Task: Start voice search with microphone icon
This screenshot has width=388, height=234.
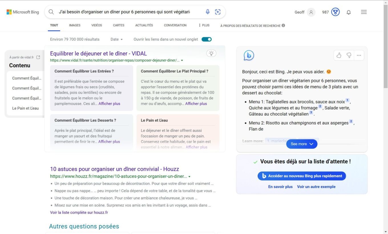Action: coord(208,12)
